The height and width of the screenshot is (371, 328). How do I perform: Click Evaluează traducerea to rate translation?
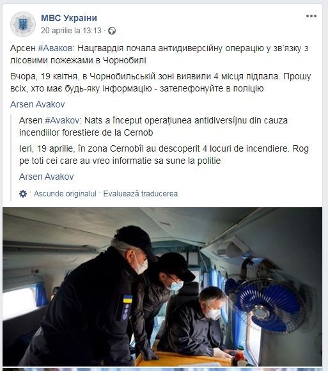pyautogui.click(x=141, y=194)
